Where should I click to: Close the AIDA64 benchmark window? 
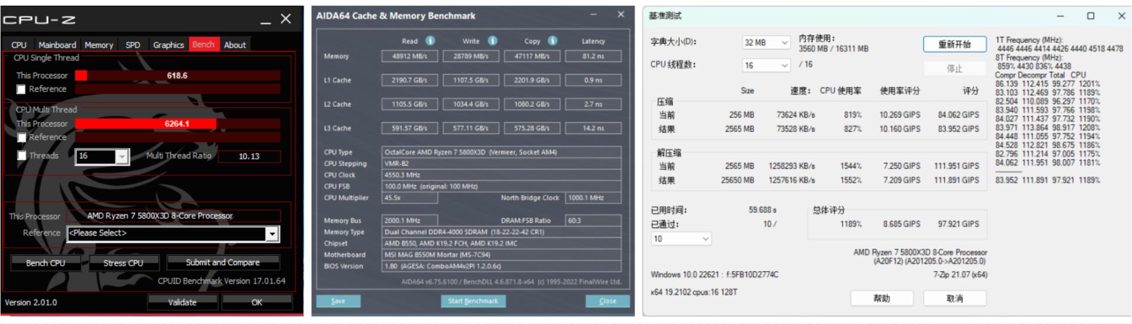click(x=621, y=15)
